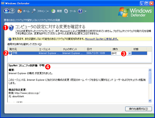The width and height of the screenshot is (155, 118).
Task: Click the details pane scroll up arrow
Action: point(150,70)
